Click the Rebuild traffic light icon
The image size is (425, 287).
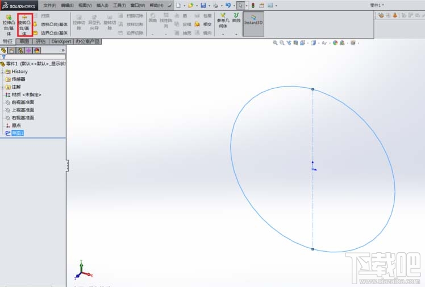point(253,5)
